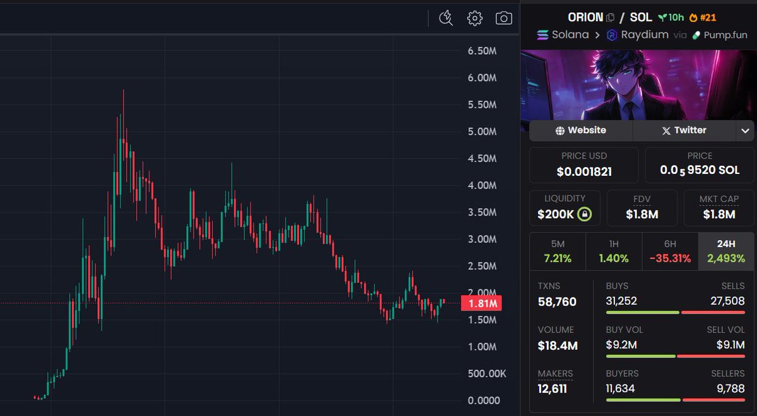The width and height of the screenshot is (757, 416).
Task: Click the Raydium link
Action: coord(637,35)
